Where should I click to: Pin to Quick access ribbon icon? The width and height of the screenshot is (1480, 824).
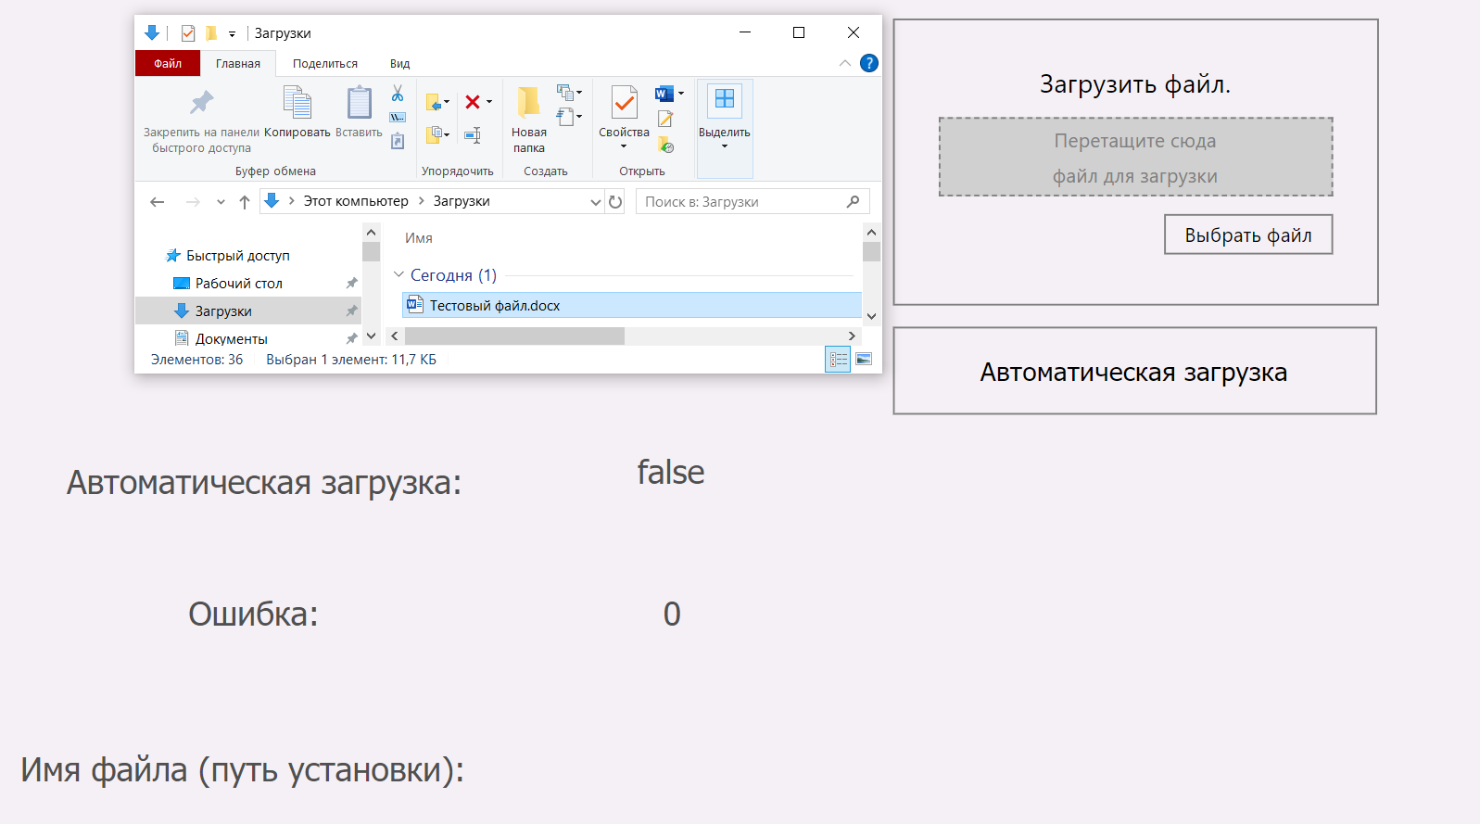[x=201, y=102]
